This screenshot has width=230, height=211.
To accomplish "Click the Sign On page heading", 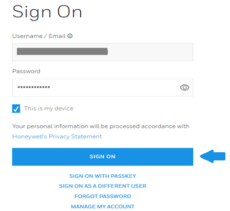I will (x=47, y=12).
